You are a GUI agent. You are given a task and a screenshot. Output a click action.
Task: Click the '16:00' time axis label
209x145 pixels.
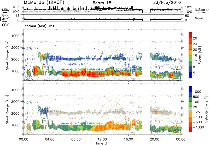tap(128, 140)
